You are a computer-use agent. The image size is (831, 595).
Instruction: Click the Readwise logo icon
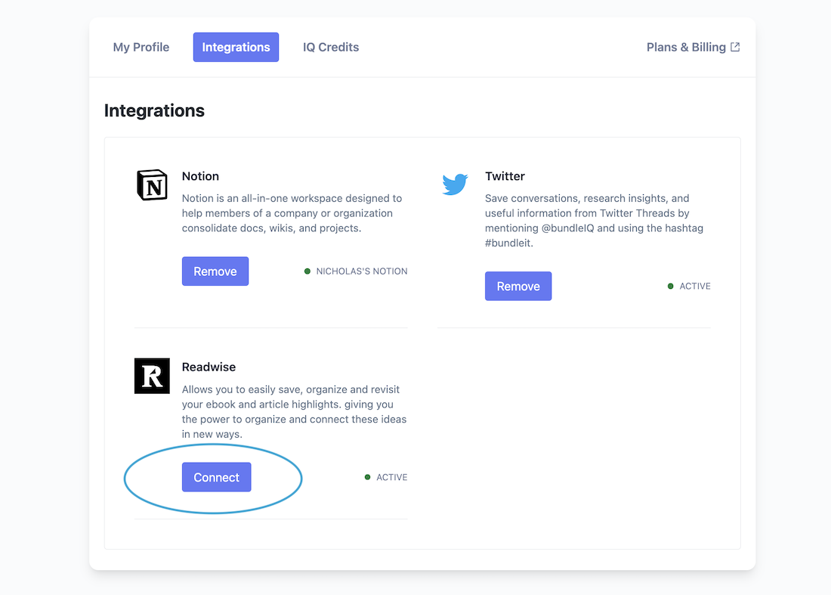click(152, 376)
